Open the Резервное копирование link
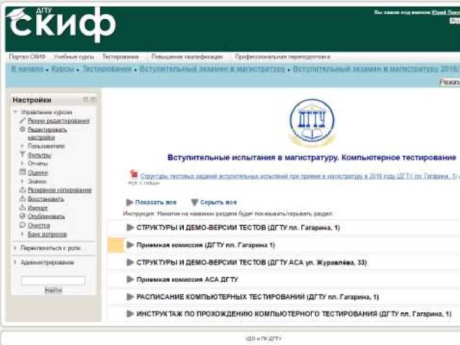This screenshot has height=345, width=460. click(x=60, y=190)
